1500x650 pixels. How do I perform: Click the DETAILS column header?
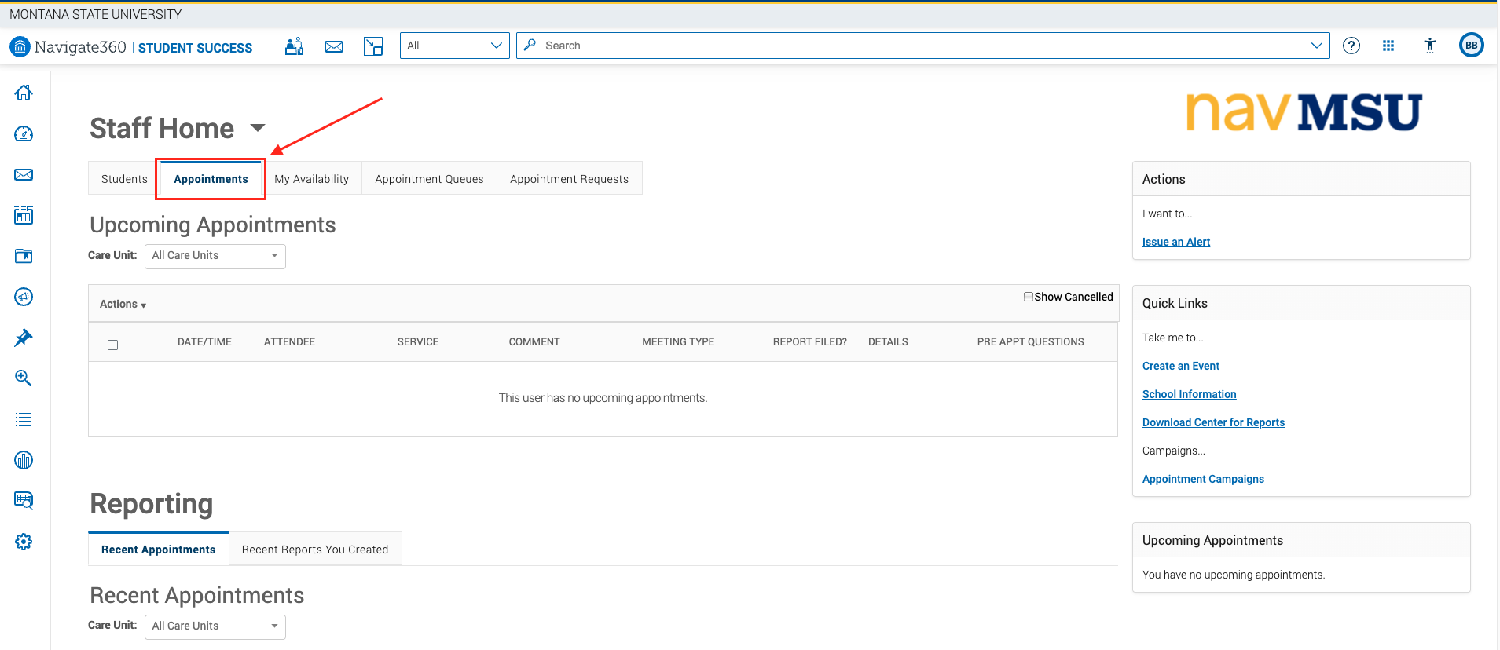888,342
